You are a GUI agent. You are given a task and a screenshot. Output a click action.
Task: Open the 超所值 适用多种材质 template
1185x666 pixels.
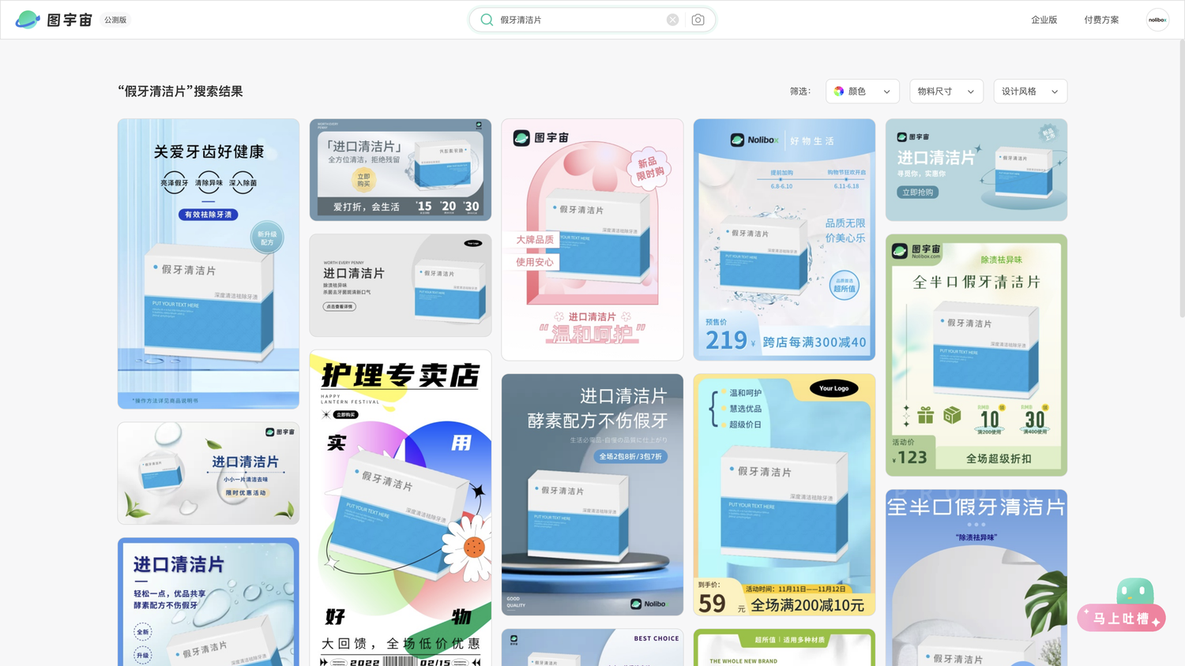(784, 647)
